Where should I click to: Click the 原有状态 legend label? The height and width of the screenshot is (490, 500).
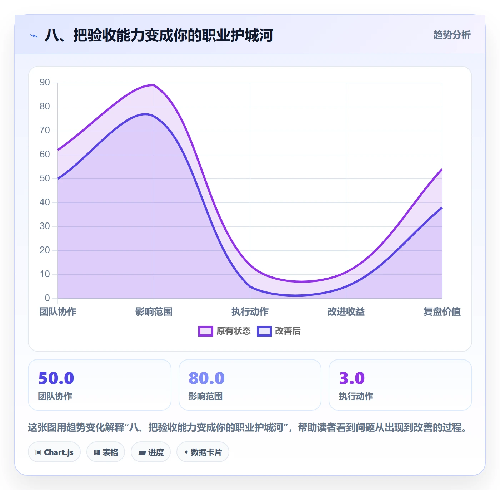coord(234,331)
